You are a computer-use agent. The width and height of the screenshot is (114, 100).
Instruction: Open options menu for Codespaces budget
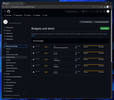pos(106,59)
